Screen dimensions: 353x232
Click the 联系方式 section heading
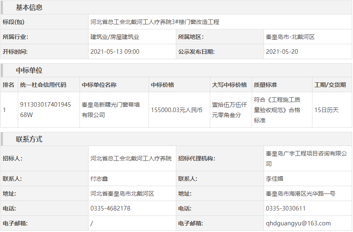pyautogui.click(x=29, y=139)
